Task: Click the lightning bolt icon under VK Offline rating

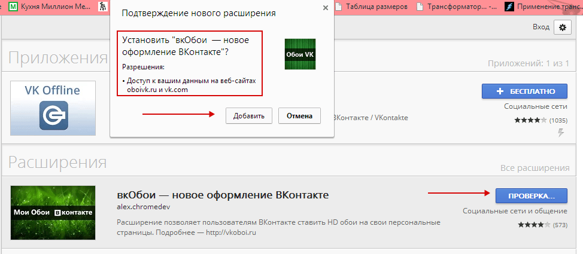Action: click(x=561, y=133)
